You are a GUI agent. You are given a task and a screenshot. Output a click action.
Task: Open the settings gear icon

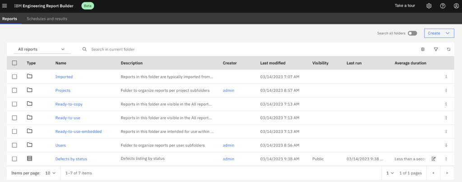point(429,6)
